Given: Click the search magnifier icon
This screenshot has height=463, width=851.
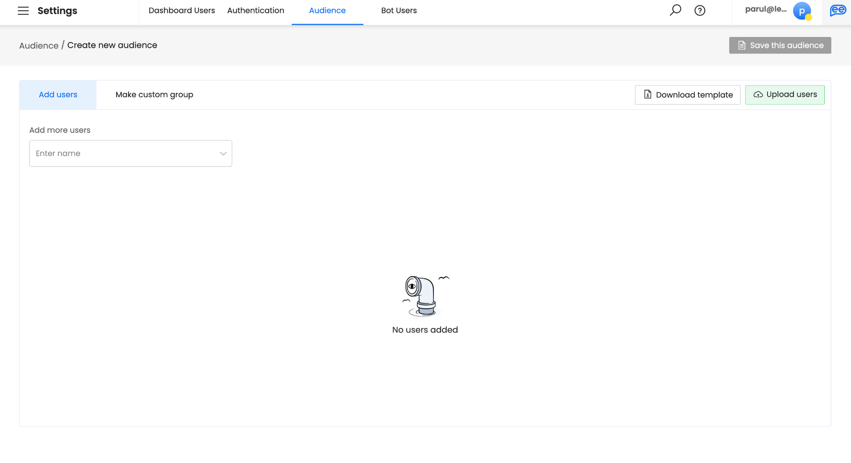Looking at the screenshot, I should click(675, 10).
